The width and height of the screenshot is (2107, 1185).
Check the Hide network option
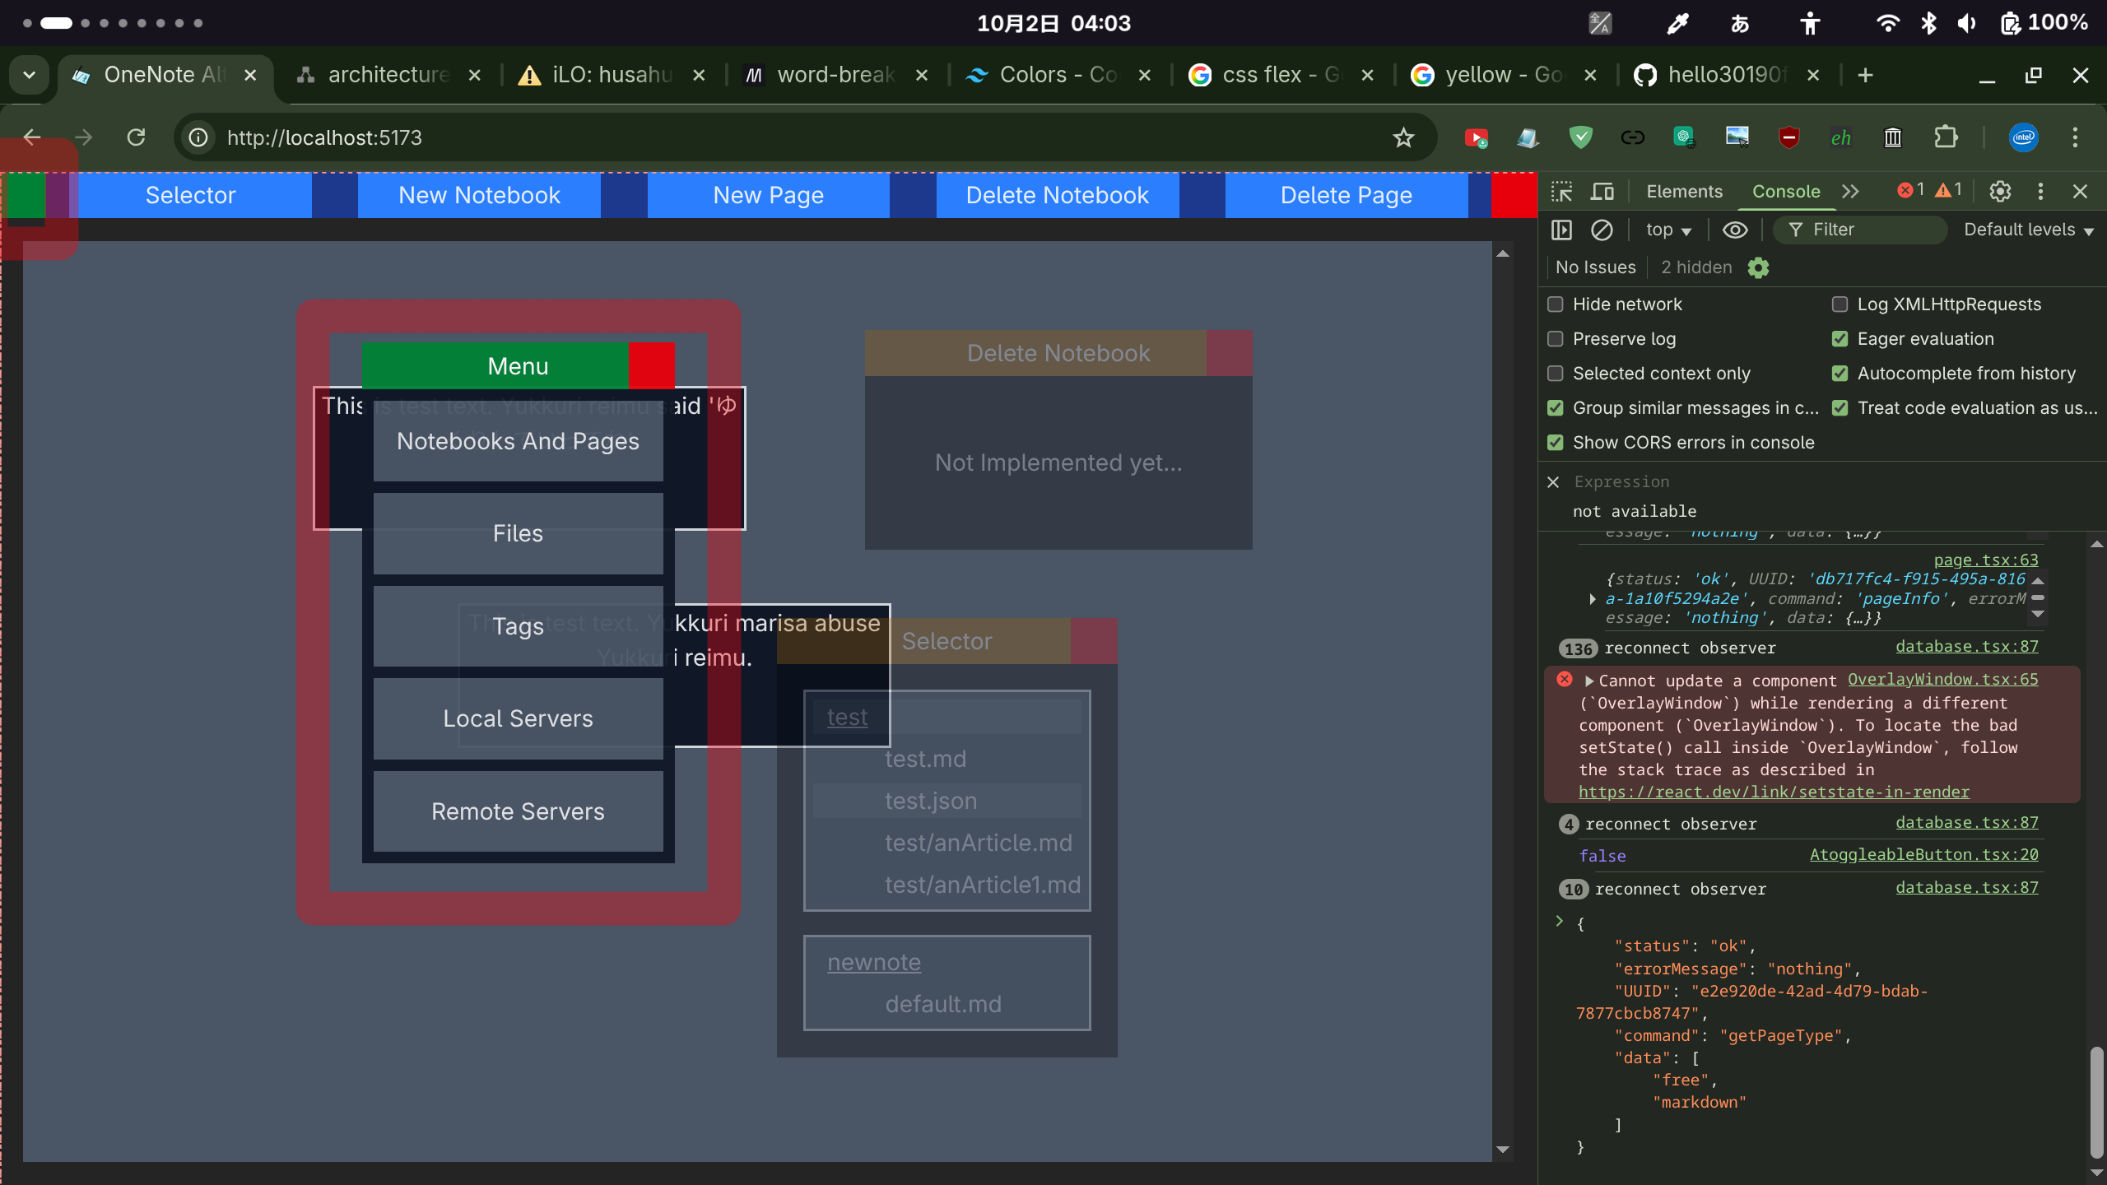point(1556,304)
